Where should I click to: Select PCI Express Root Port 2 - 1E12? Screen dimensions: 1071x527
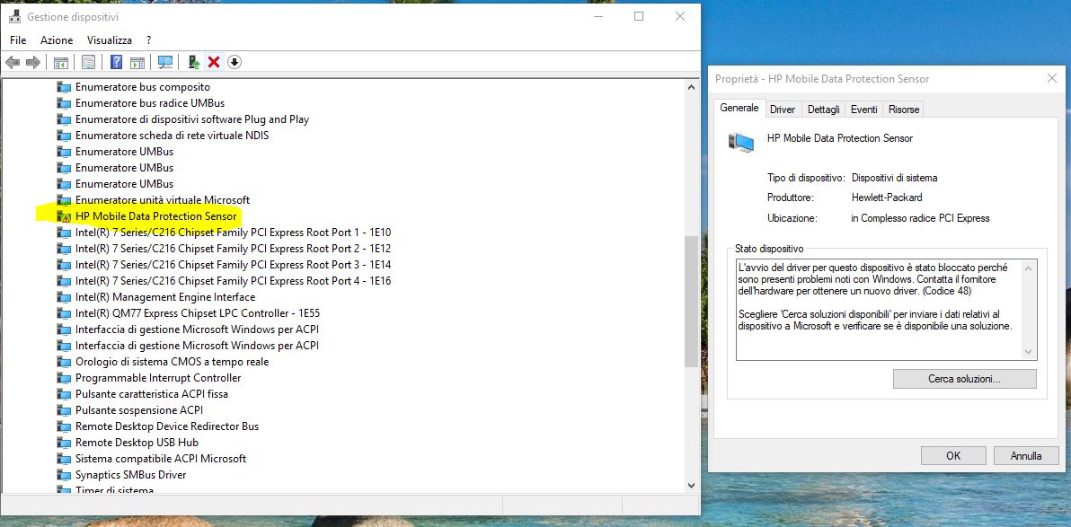point(233,249)
